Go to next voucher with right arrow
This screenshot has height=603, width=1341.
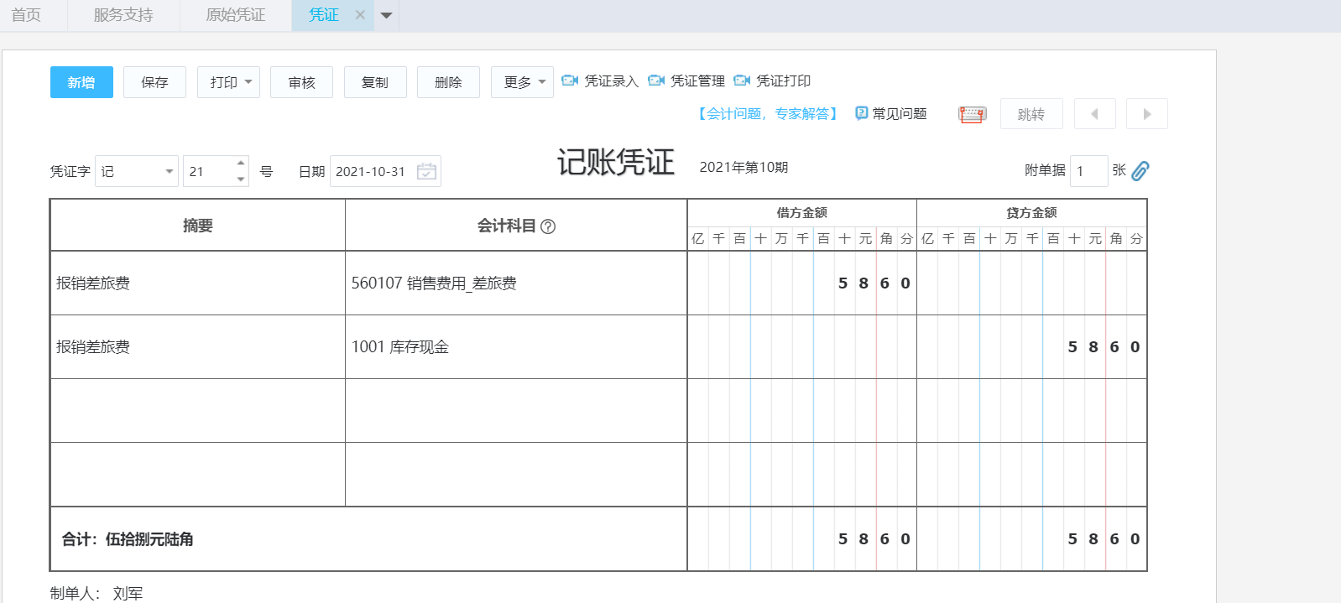pyautogui.click(x=1147, y=114)
